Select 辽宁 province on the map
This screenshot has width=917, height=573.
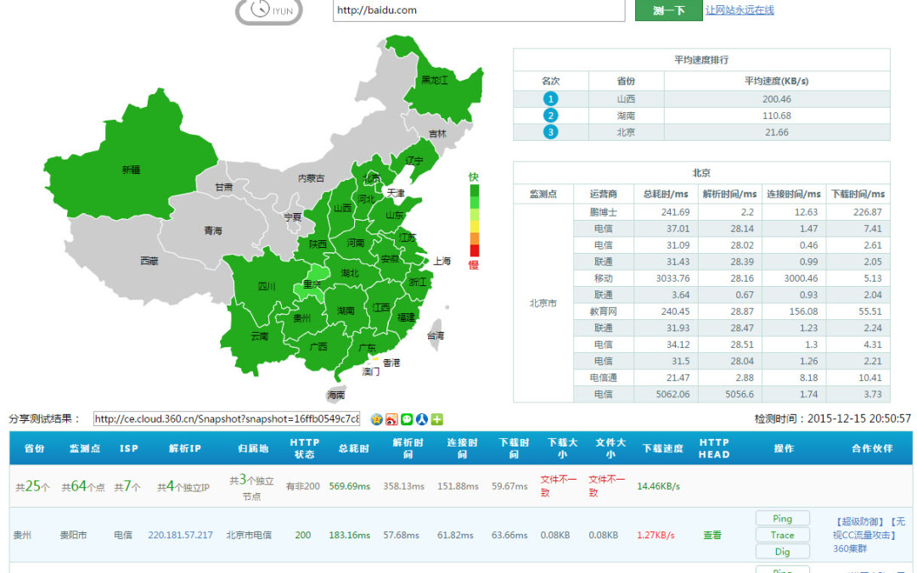413,160
